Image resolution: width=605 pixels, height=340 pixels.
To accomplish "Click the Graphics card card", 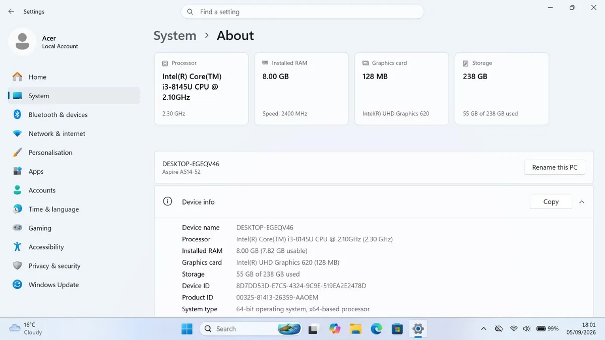I will point(402,89).
